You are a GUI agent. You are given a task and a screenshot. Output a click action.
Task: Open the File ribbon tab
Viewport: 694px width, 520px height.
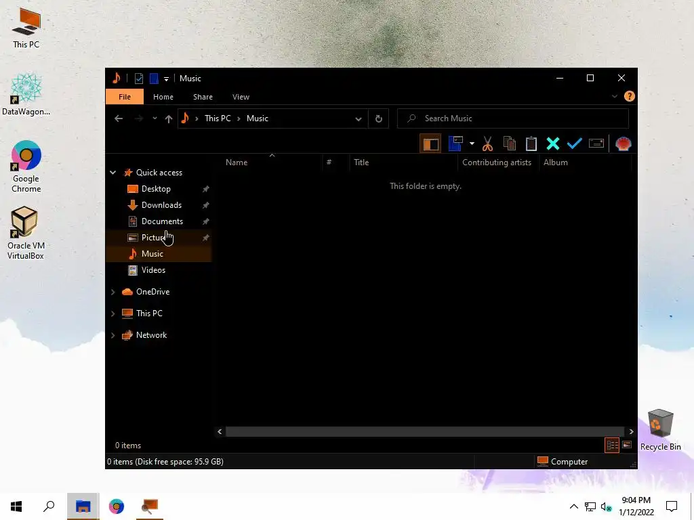[x=125, y=97]
